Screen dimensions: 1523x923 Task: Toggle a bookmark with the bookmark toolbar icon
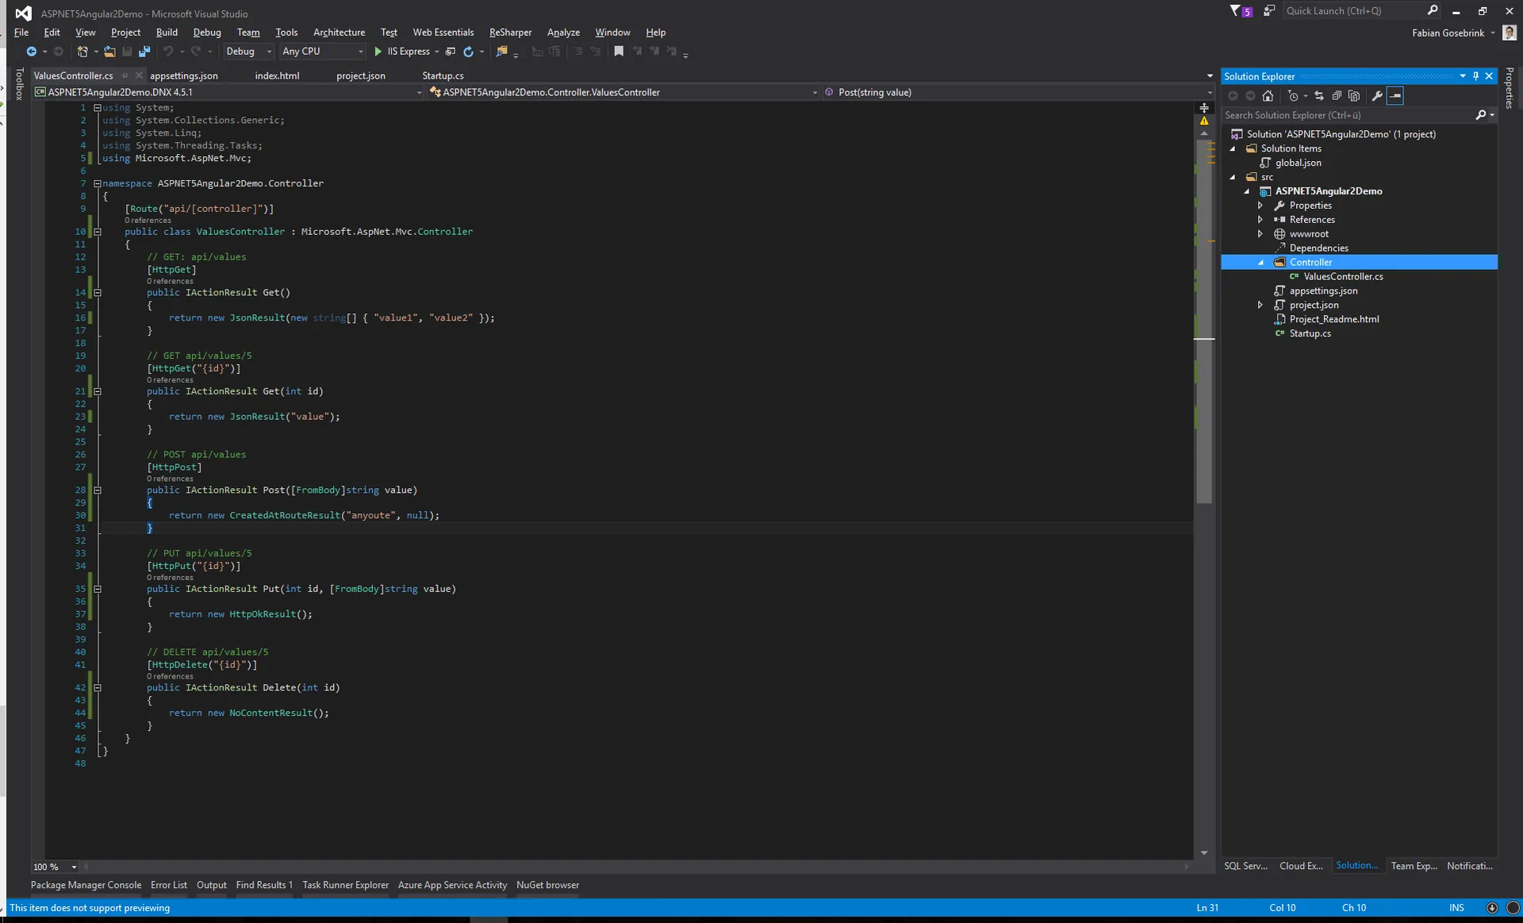tap(619, 52)
